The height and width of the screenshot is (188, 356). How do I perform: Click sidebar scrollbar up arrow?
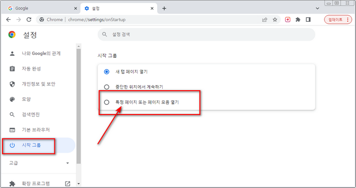[x=78, y=47]
